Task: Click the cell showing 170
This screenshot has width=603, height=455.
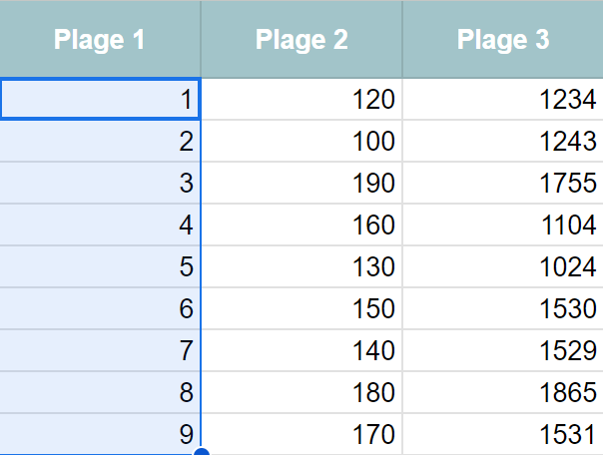Action: pyautogui.click(x=301, y=434)
